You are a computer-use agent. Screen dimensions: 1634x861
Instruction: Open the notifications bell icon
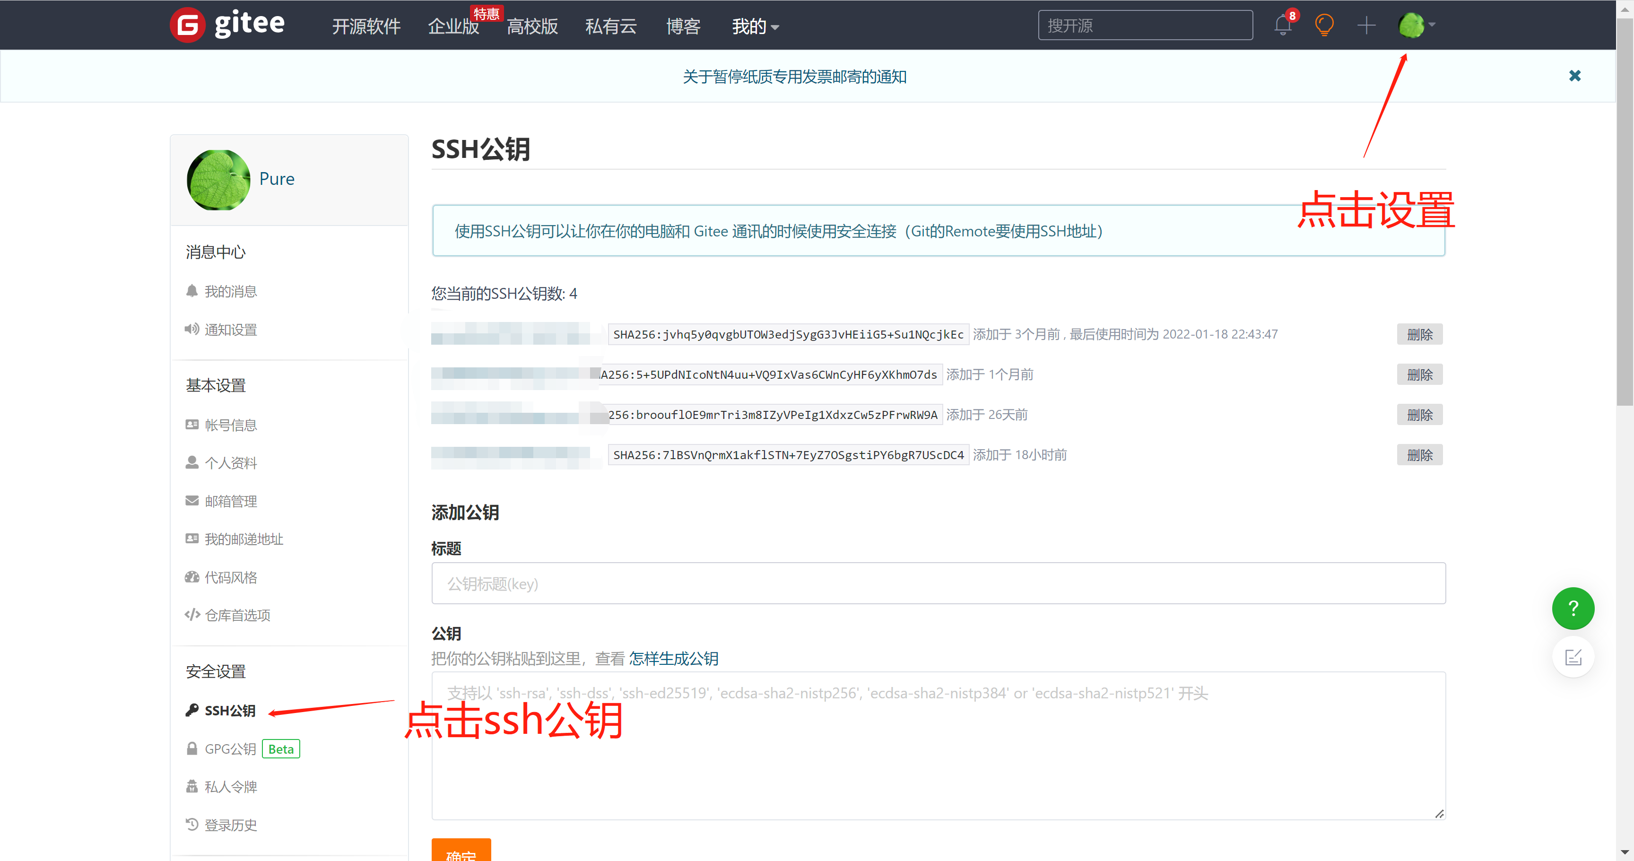pyautogui.click(x=1283, y=26)
